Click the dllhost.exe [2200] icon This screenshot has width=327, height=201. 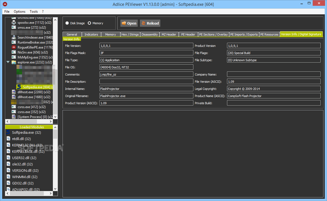[x=14, y=92]
